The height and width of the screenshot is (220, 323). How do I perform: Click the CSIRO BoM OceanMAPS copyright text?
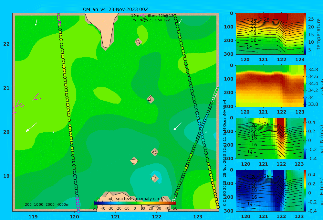(224, 153)
